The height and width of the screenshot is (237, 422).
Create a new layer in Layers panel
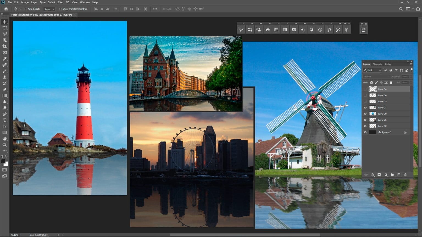[x=399, y=175]
